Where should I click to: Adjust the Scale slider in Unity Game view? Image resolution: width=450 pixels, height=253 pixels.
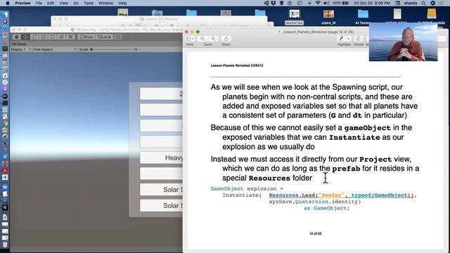pos(111,49)
